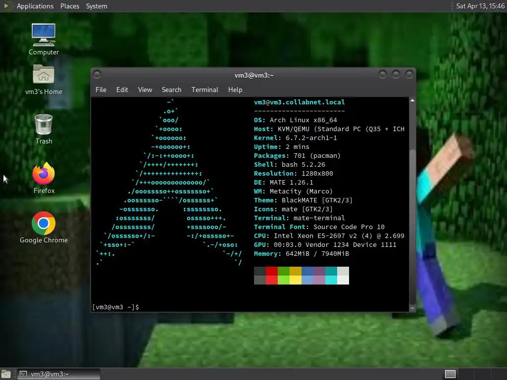507x380 pixels.
Task: Click the vm3@vm3:~ taskbar button
Action: click(x=59, y=374)
